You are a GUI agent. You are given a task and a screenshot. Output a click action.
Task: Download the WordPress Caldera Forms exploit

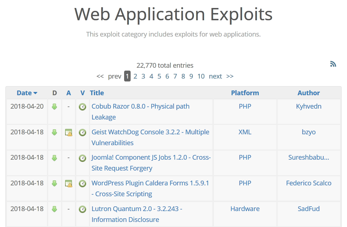54,183
